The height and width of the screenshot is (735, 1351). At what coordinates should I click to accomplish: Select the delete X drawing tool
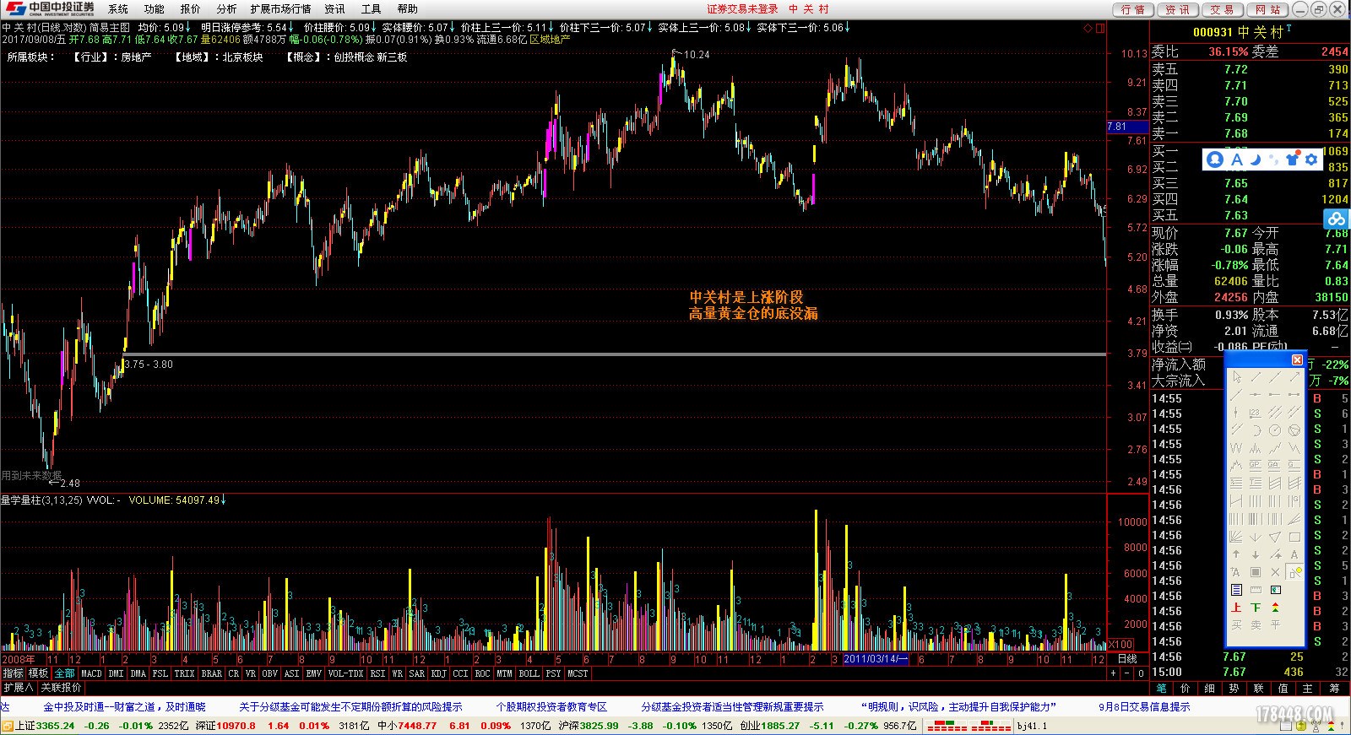point(1275,572)
